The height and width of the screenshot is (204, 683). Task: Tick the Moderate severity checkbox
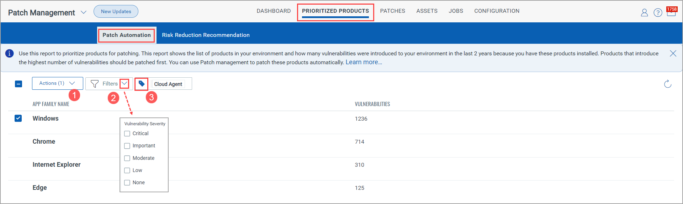127,158
